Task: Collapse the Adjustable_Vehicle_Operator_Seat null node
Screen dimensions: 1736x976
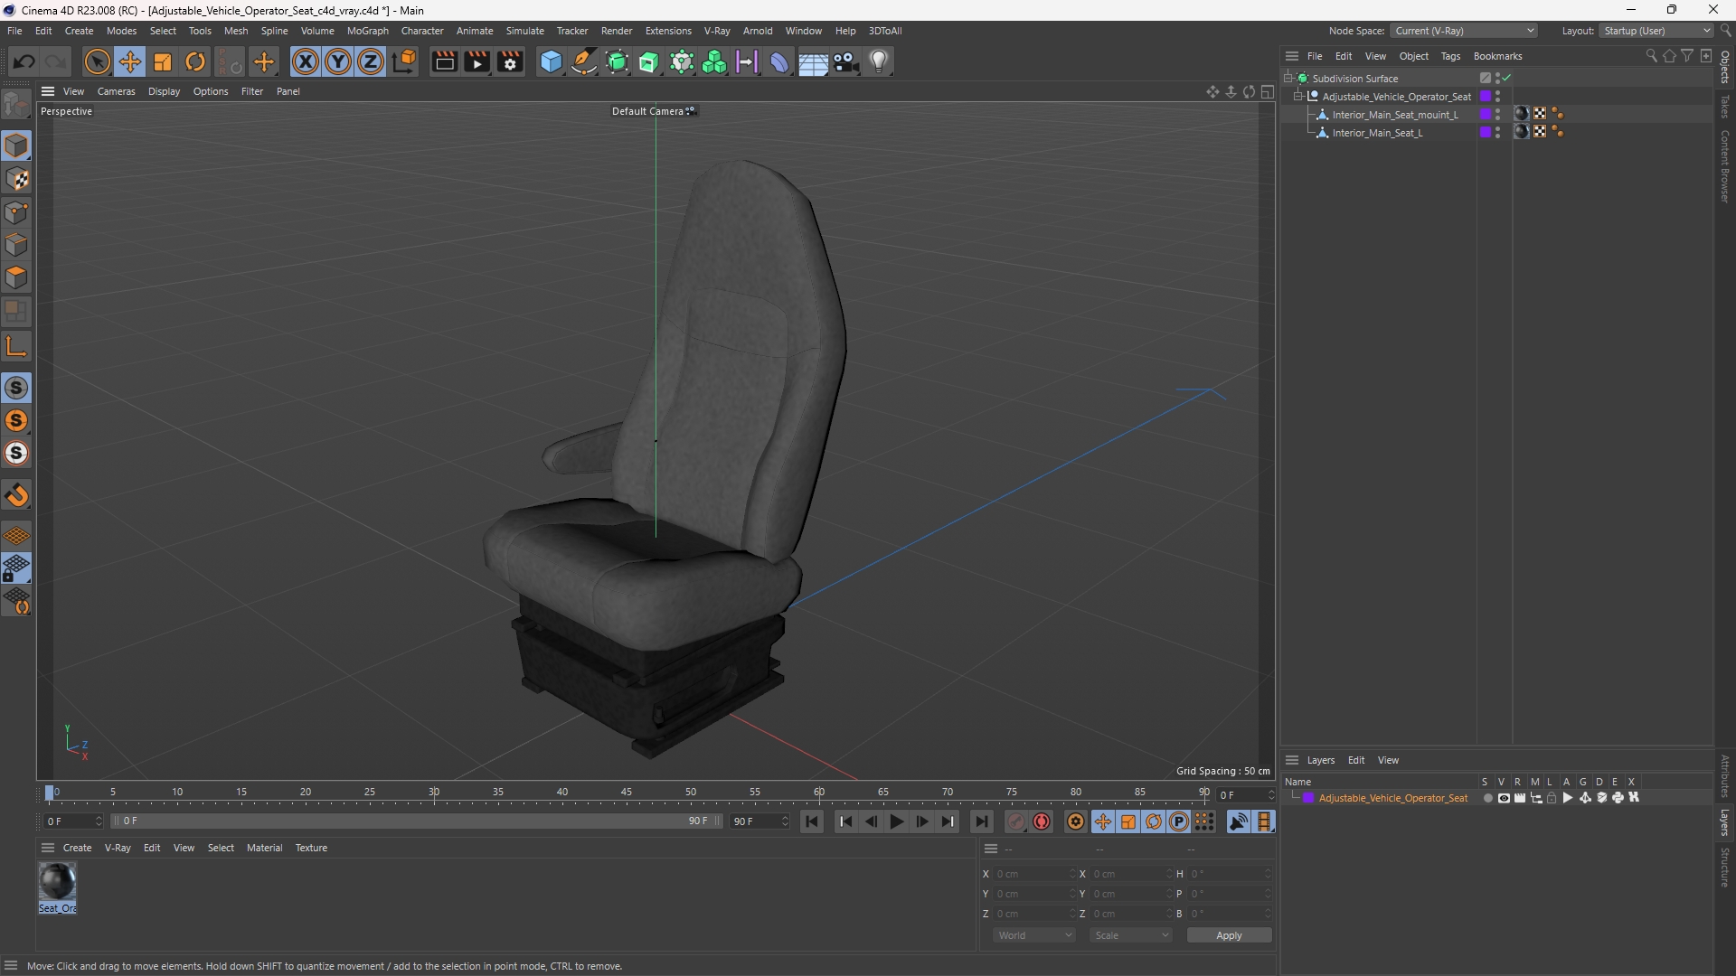Action: [x=1298, y=97]
